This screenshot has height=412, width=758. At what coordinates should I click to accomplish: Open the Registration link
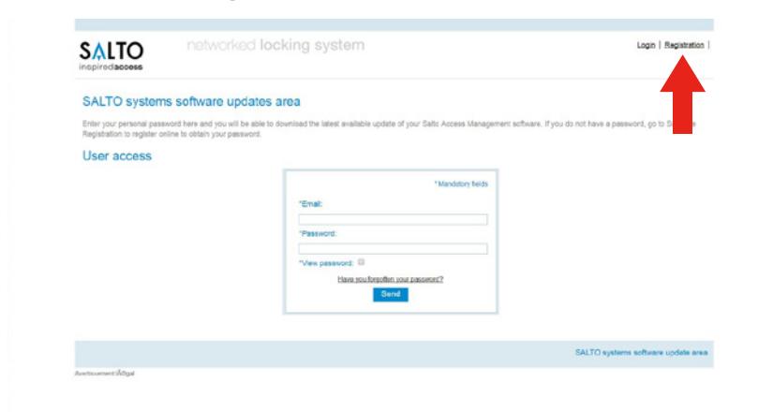(x=684, y=45)
